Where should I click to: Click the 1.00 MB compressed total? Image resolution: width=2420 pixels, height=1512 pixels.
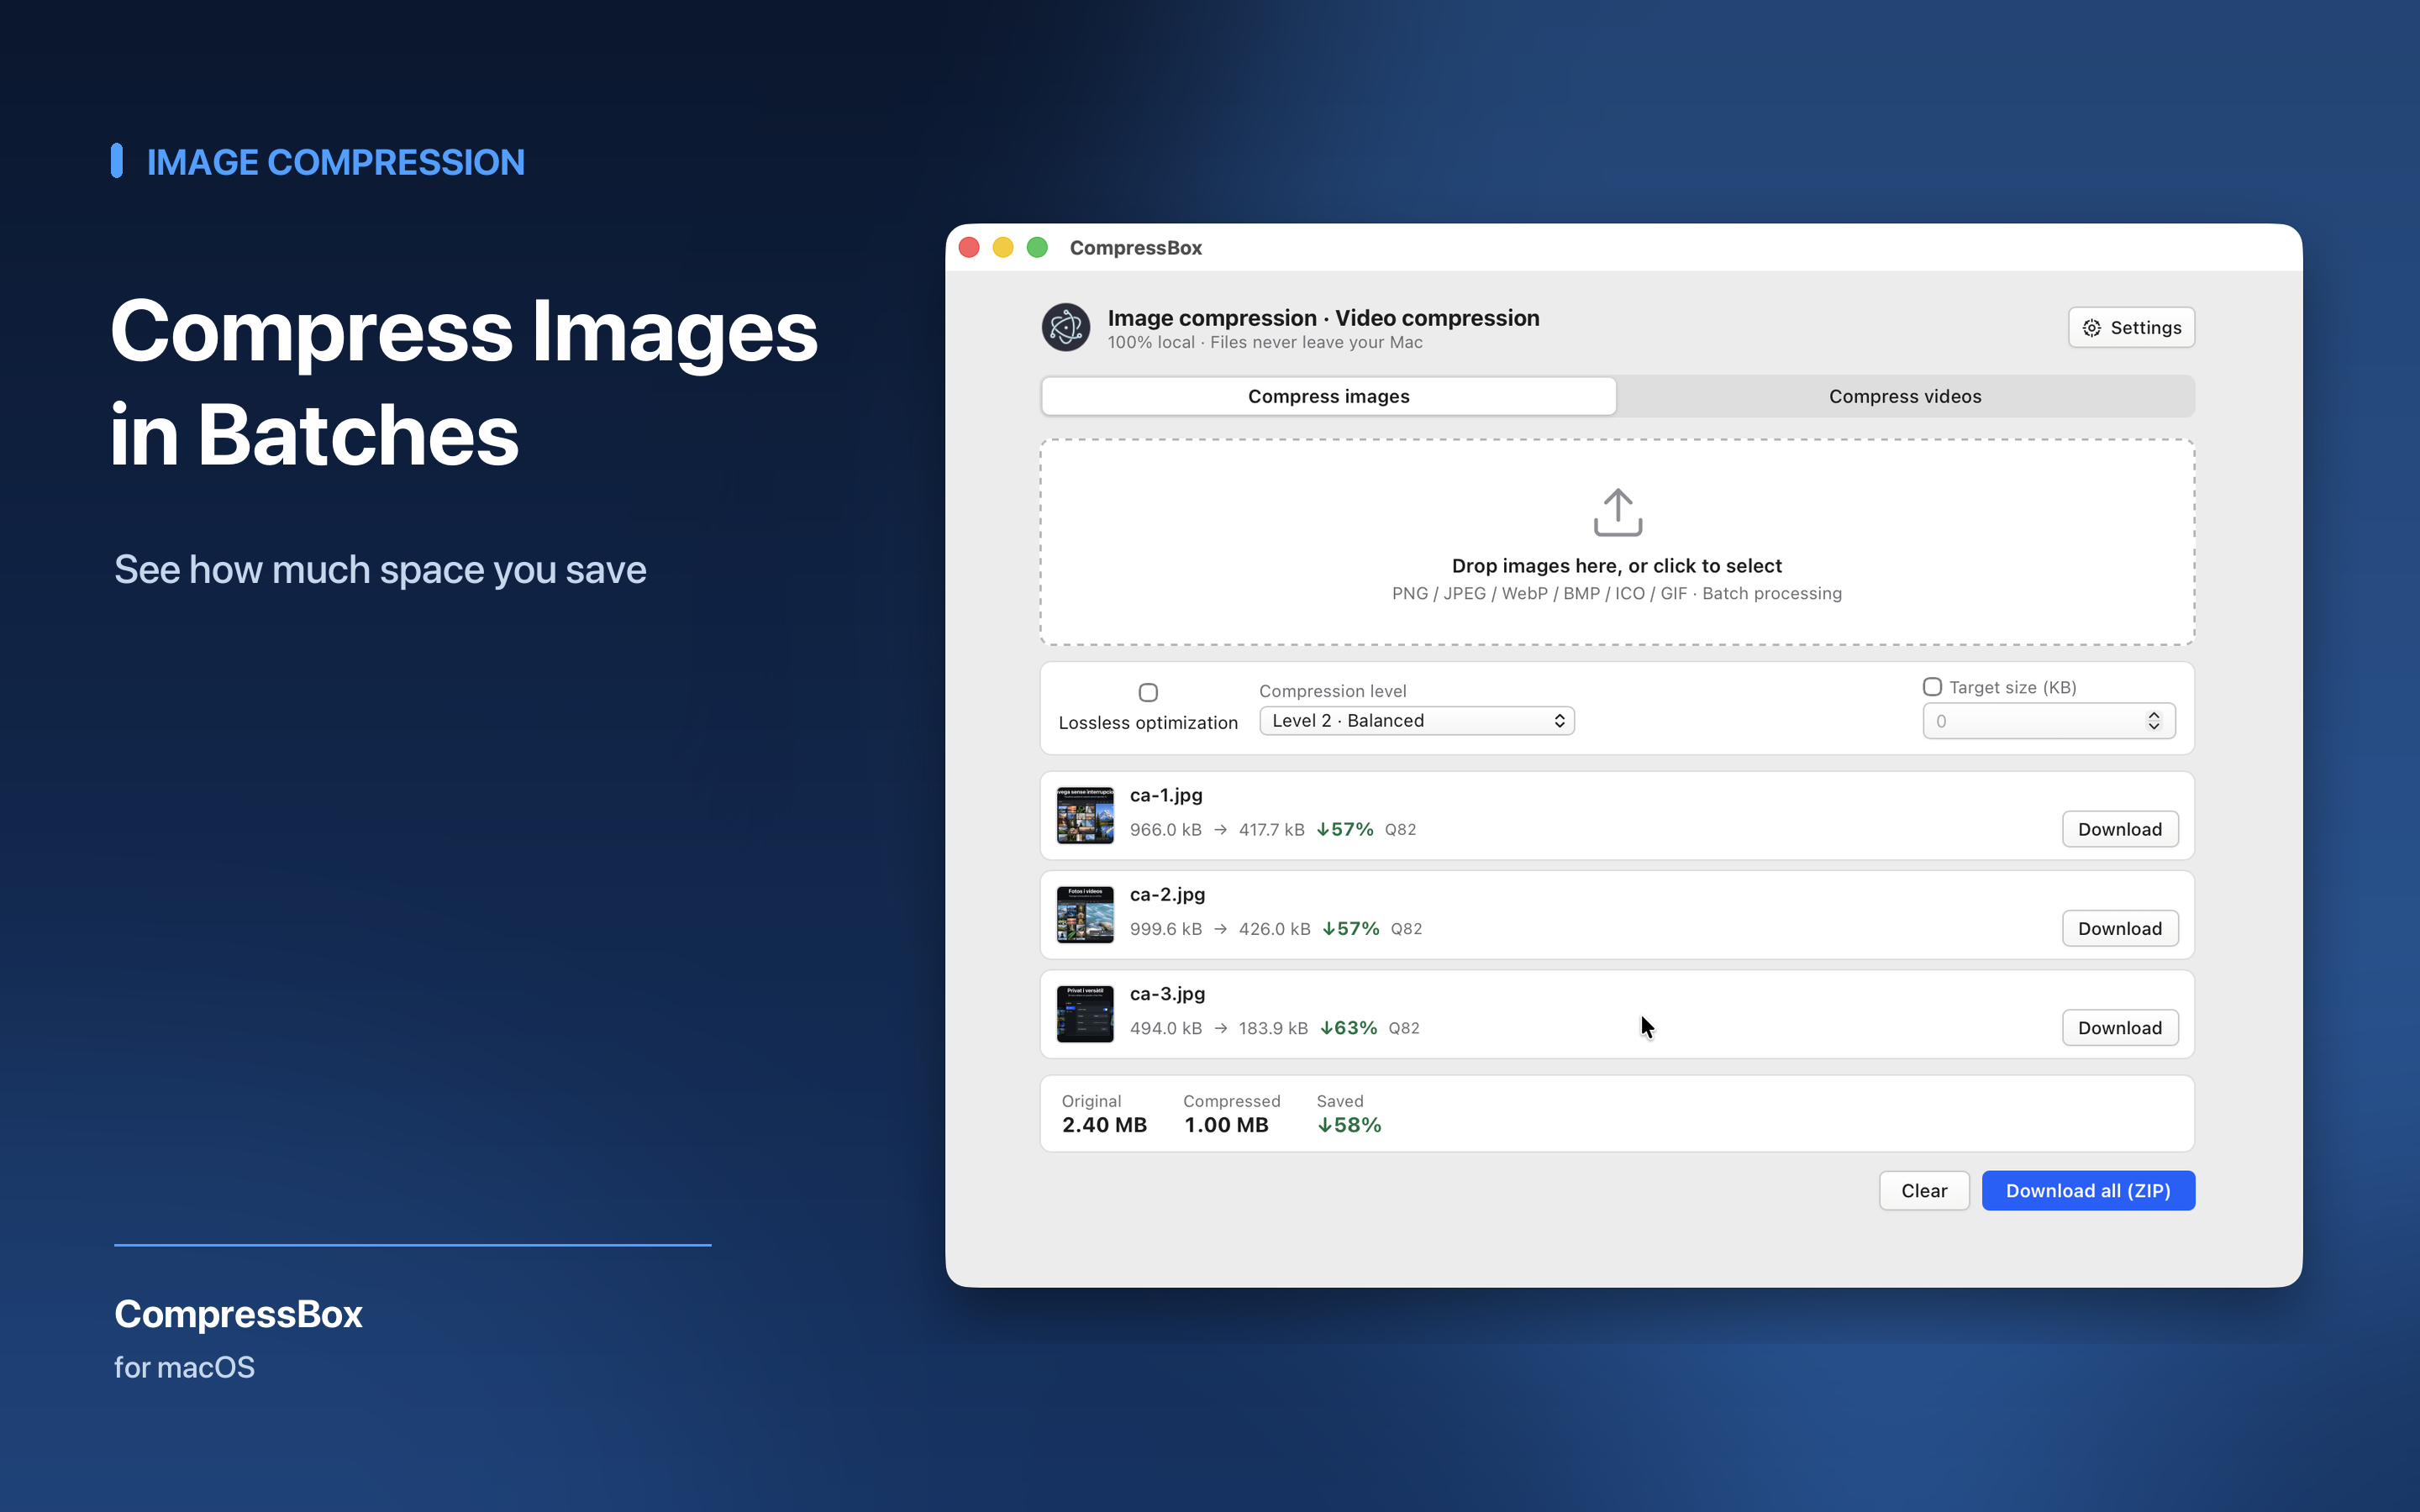[x=1226, y=1125]
